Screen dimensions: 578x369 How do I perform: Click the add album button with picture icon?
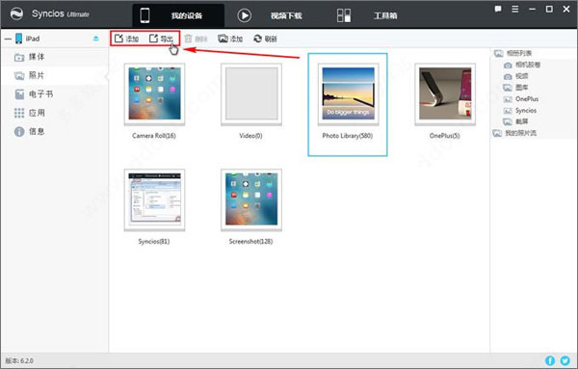click(230, 39)
